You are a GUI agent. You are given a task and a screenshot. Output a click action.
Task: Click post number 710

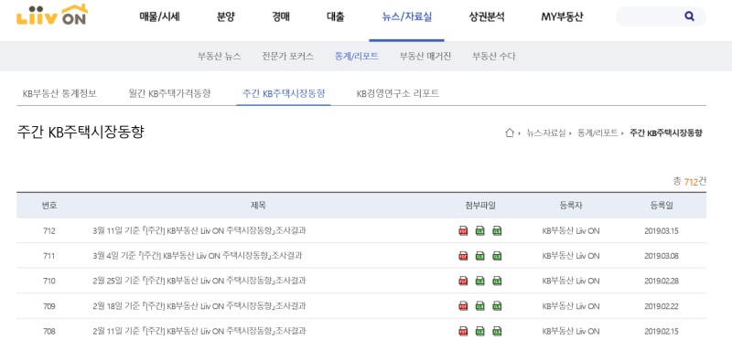click(x=49, y=282)
